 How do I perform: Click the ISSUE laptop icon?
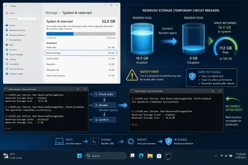(x=59, y=141)
